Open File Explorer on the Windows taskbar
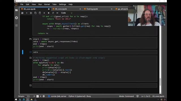This screenshot has height=101, width=181. point(31,99)
